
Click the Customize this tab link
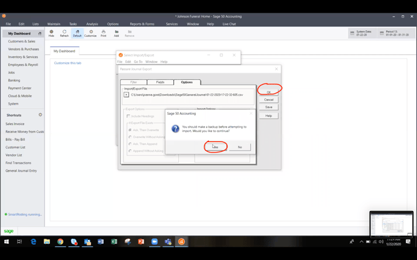67,63
